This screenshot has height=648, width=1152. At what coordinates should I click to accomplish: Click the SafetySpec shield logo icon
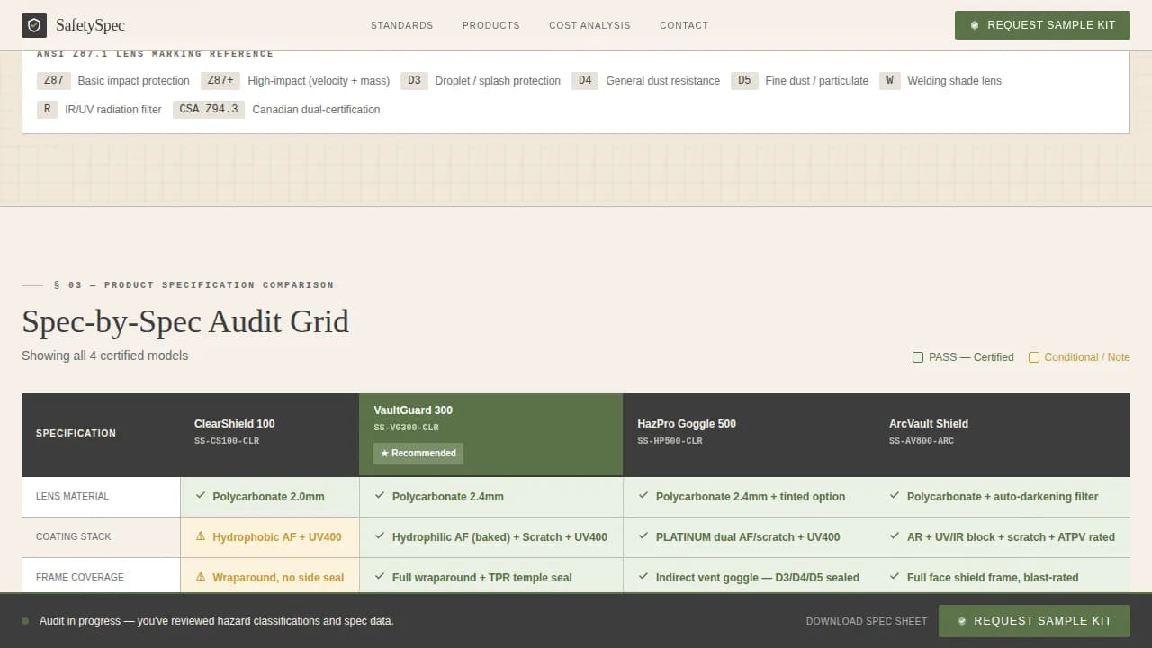(x=34, y=25)
